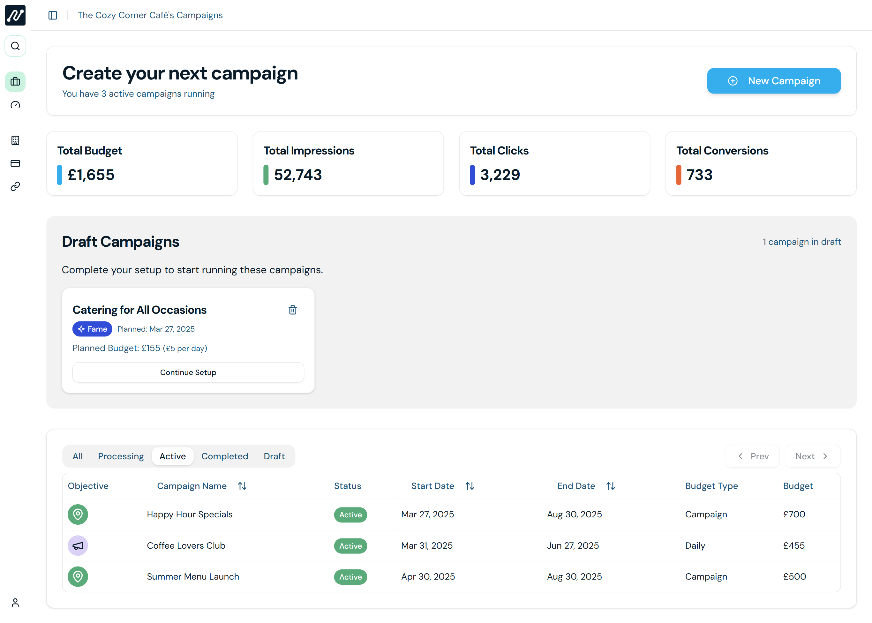
Task: Toggle sorting on the Campaign Name column
Action: 242,486
